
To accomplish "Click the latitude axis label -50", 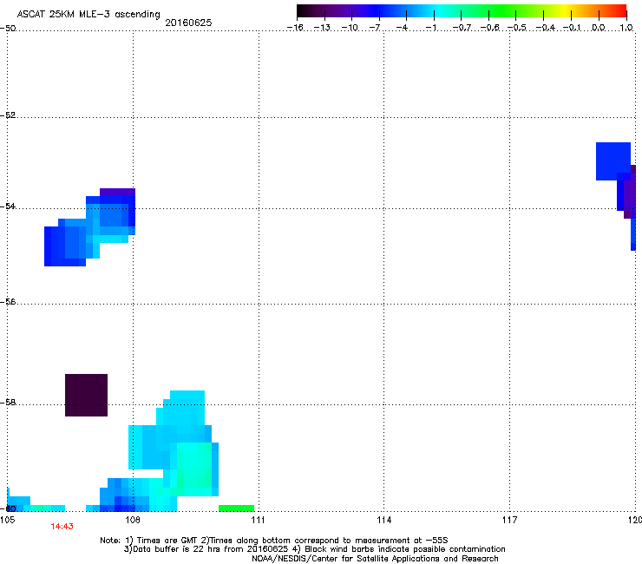I will [8, 29].
